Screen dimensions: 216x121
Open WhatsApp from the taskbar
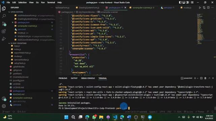(x=94, y=117)
